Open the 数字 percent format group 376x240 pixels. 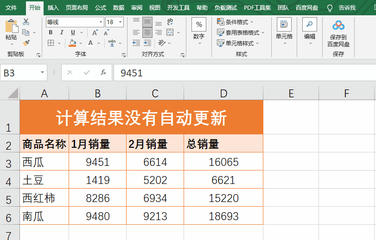click(199, 31)
